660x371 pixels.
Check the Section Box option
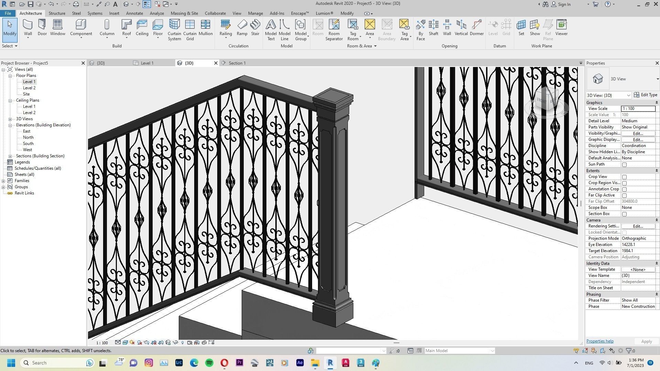point(625,214)
